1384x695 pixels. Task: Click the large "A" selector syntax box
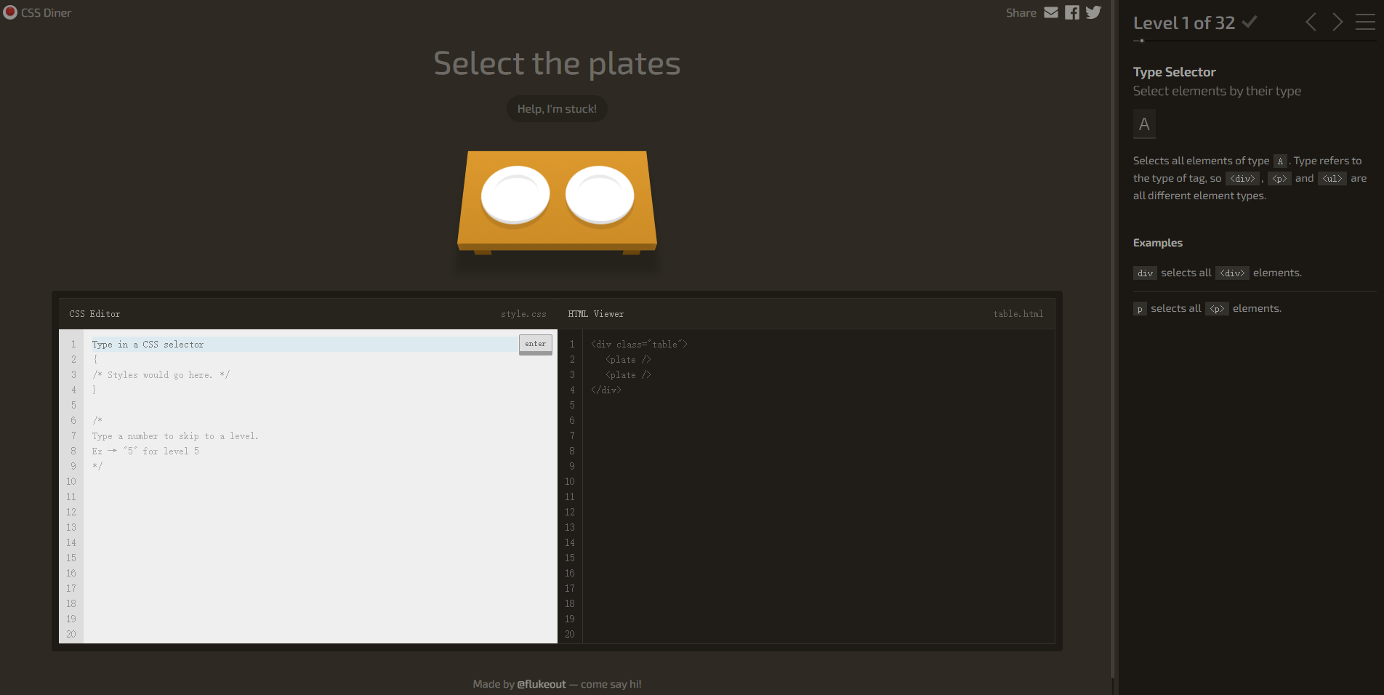coord(1144,124)
